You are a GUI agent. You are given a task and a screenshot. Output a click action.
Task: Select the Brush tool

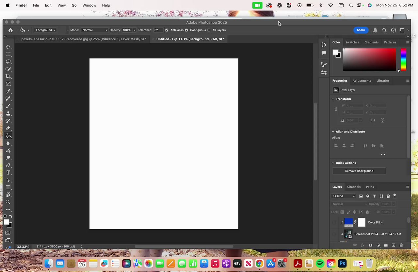[8, 106]
